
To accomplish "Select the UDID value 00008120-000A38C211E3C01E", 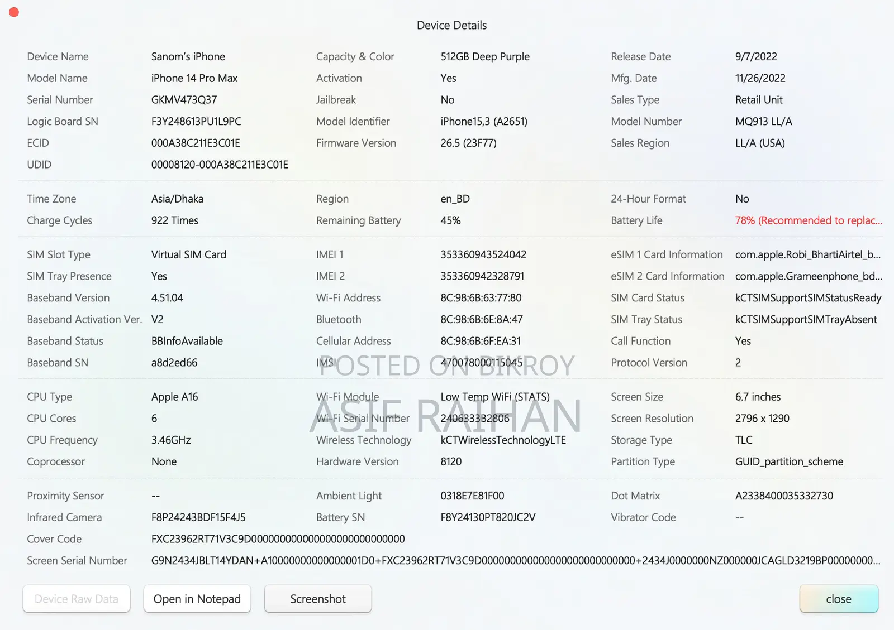I will (x=220, y=165).
